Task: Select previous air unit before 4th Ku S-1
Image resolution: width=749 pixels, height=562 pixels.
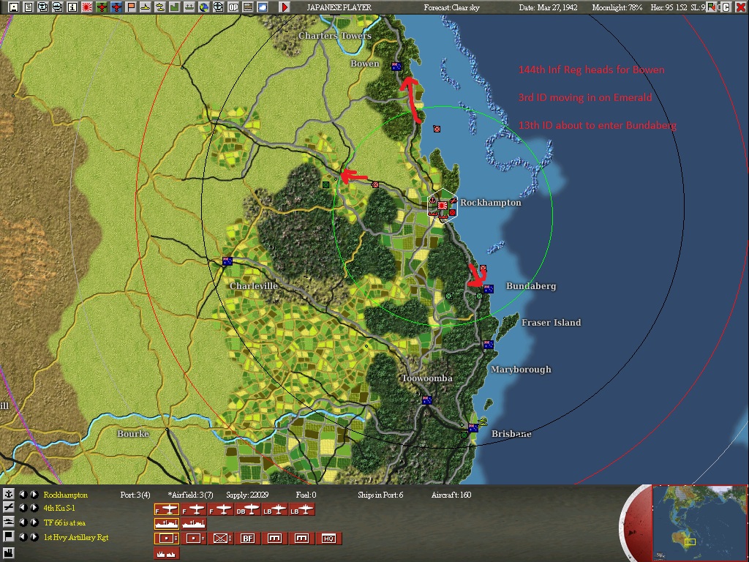Action: 23,508
